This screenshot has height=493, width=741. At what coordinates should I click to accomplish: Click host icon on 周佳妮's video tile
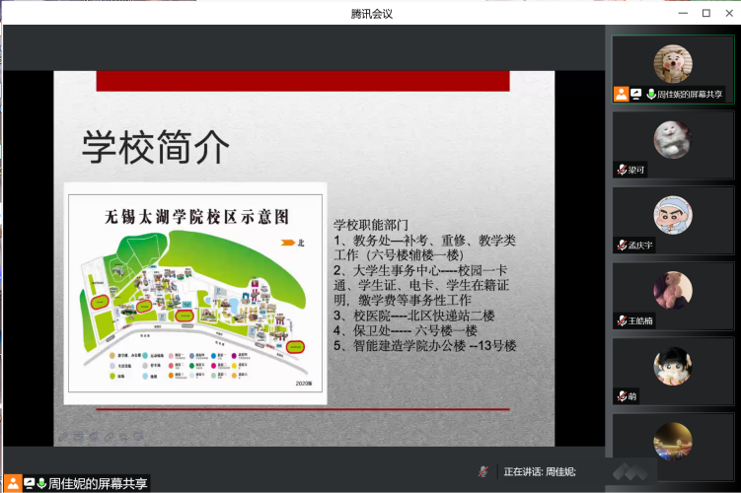coord(621,95)
